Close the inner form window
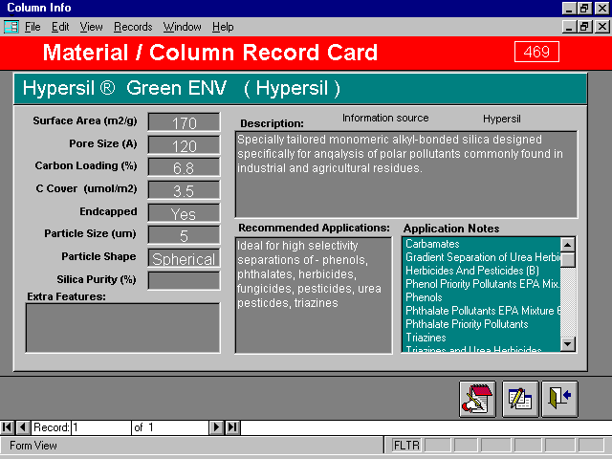 pos(601,27)
